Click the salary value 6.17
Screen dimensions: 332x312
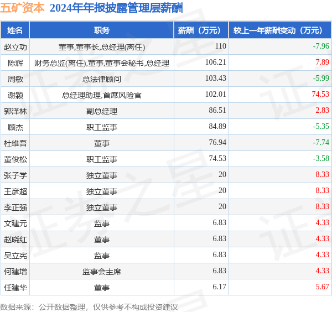pos(219,287)
